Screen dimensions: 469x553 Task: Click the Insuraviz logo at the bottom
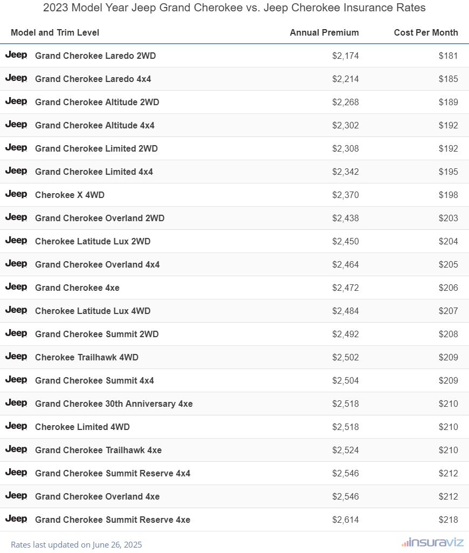click(x=432, y=542)
